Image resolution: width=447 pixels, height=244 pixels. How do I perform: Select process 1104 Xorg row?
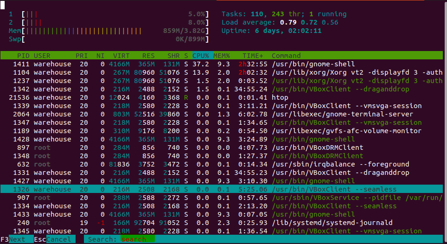222,72
